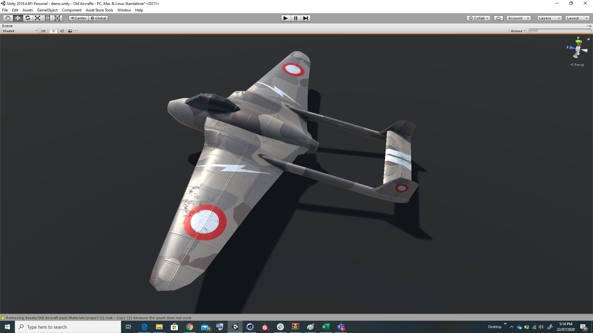Screen dimensions: 593x333
Task: Click the orientation gizmo Z axis cone
Action: (x=572, y=48)
